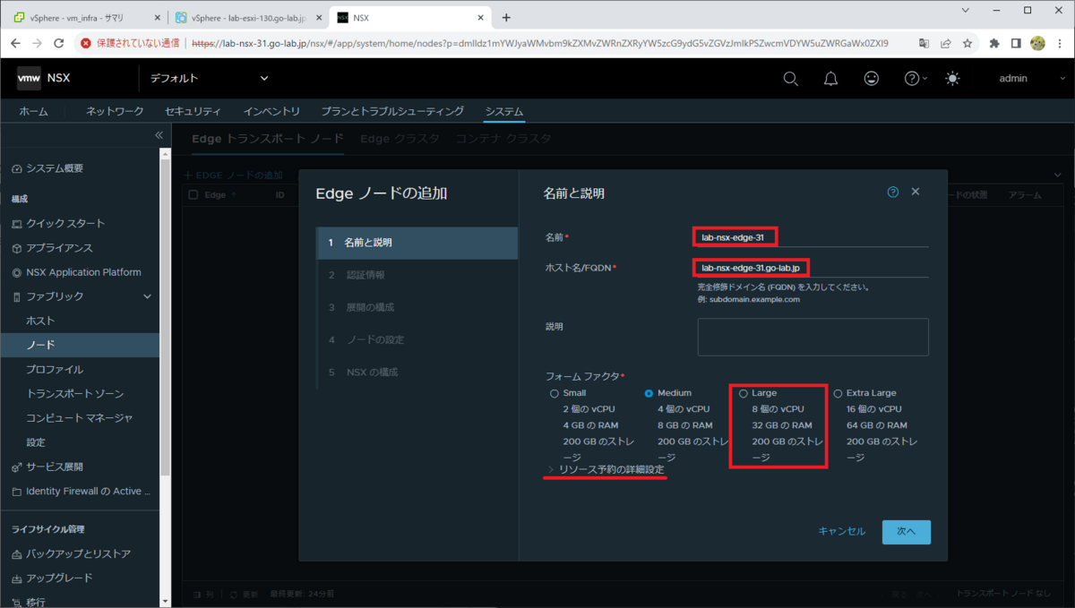The height and width of the screenshot is (608, 1075).
Task: Open the browser profile avatar
Action: pyautogui.click(x=1038, y=42)
